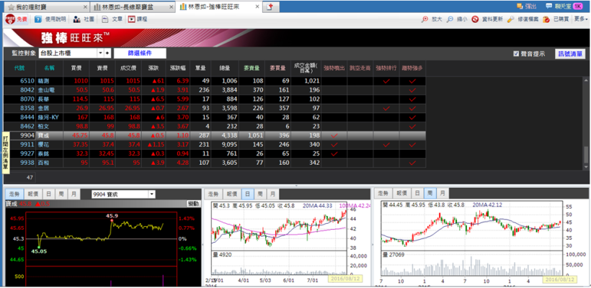
Task: Sort by the 強勢噴出 column header
Action: pos(334,68)
